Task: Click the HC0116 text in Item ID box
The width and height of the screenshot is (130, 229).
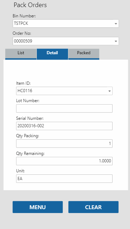Action: tap(25, 91)
